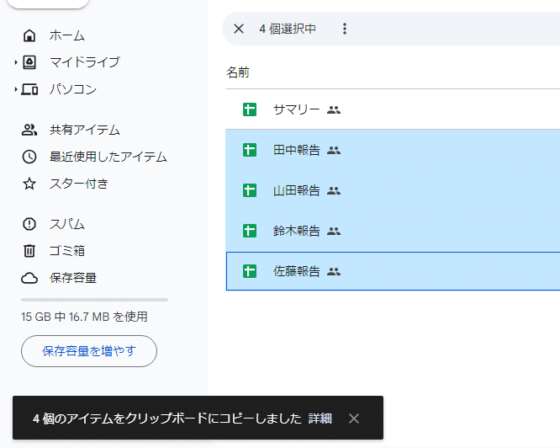Click the パソコン devices icon

point(29,89)
